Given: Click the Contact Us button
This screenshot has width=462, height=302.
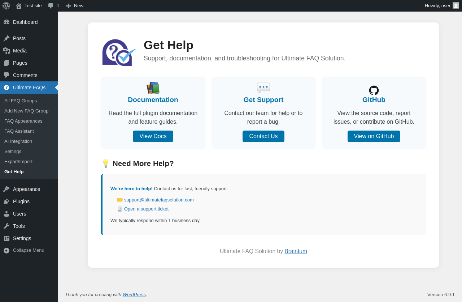Looking at the screenshot, I should tap(263, 136).
